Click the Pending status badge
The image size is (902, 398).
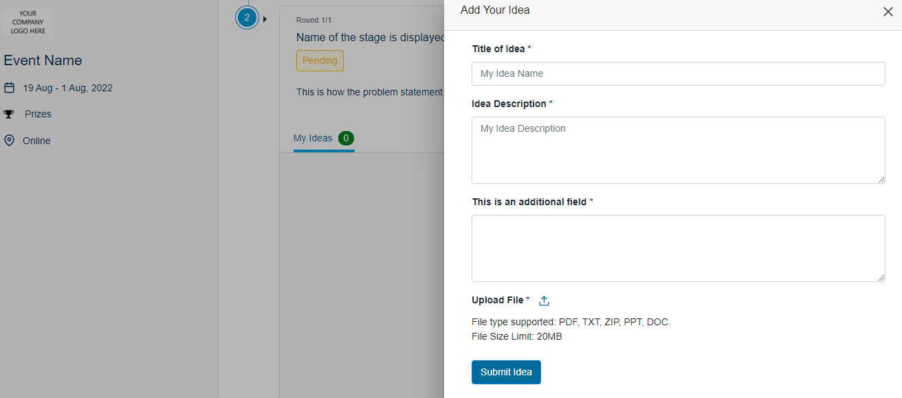[320, 60]
